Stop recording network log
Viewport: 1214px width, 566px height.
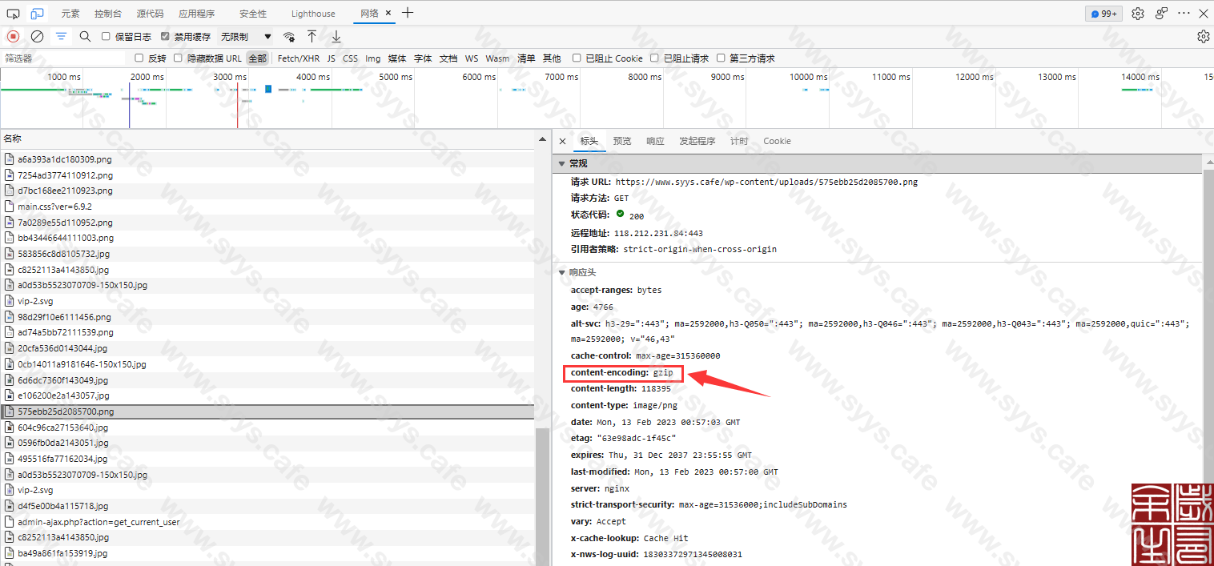tap(13, 36)
